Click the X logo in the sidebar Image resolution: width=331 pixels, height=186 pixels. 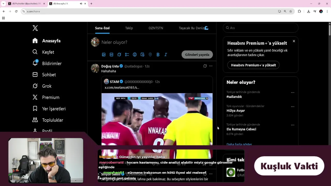(x=35, y=28)
